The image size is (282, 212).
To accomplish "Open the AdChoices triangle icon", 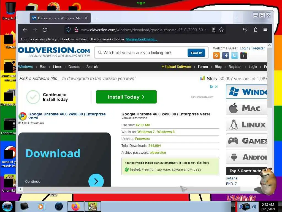I will (x=212, y=87).
